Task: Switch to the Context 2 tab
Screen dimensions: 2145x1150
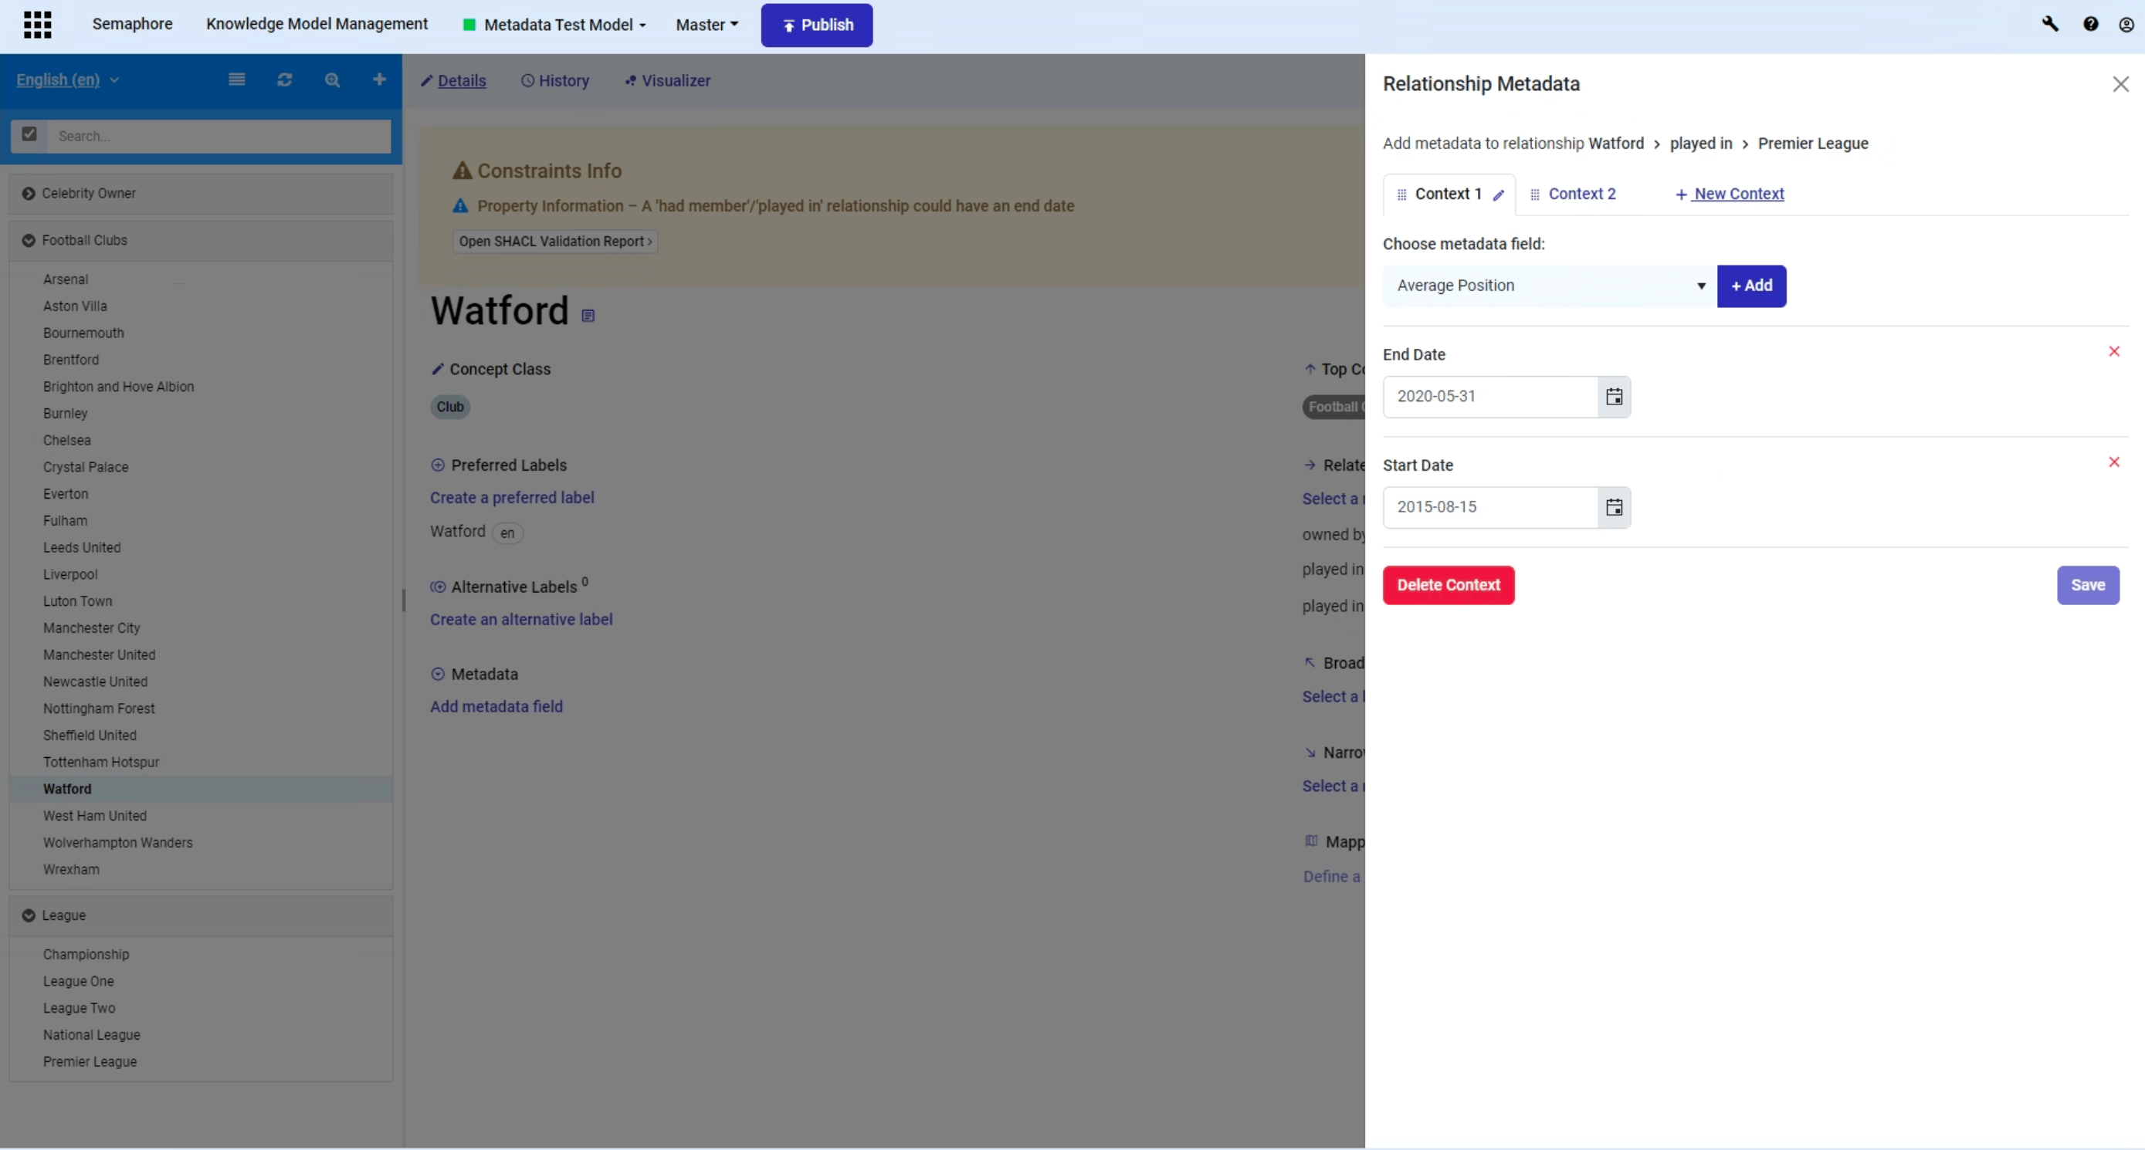Action: [1581, 194]
